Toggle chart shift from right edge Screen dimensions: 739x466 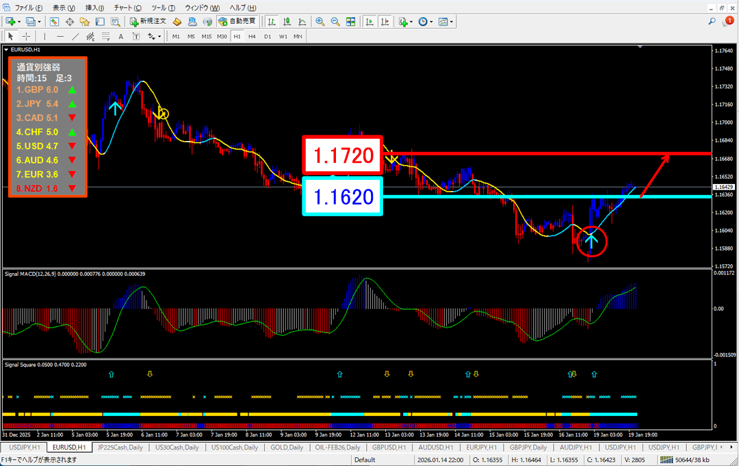tap(385, 22)
